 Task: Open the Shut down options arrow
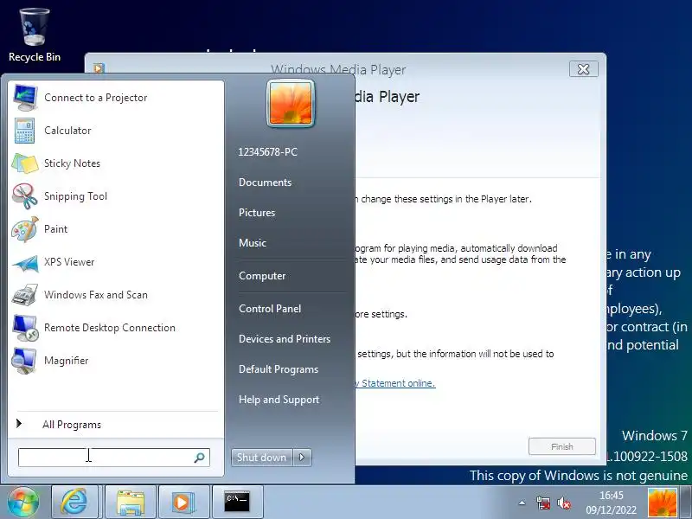pyautogui.click(x=302, y=458)
